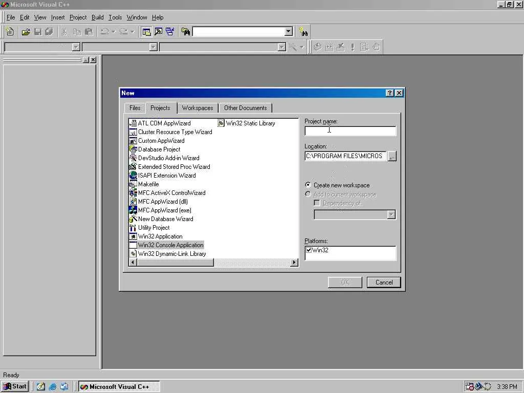Click the Find in Files icon
524x393 pixels.
[185, 32]
